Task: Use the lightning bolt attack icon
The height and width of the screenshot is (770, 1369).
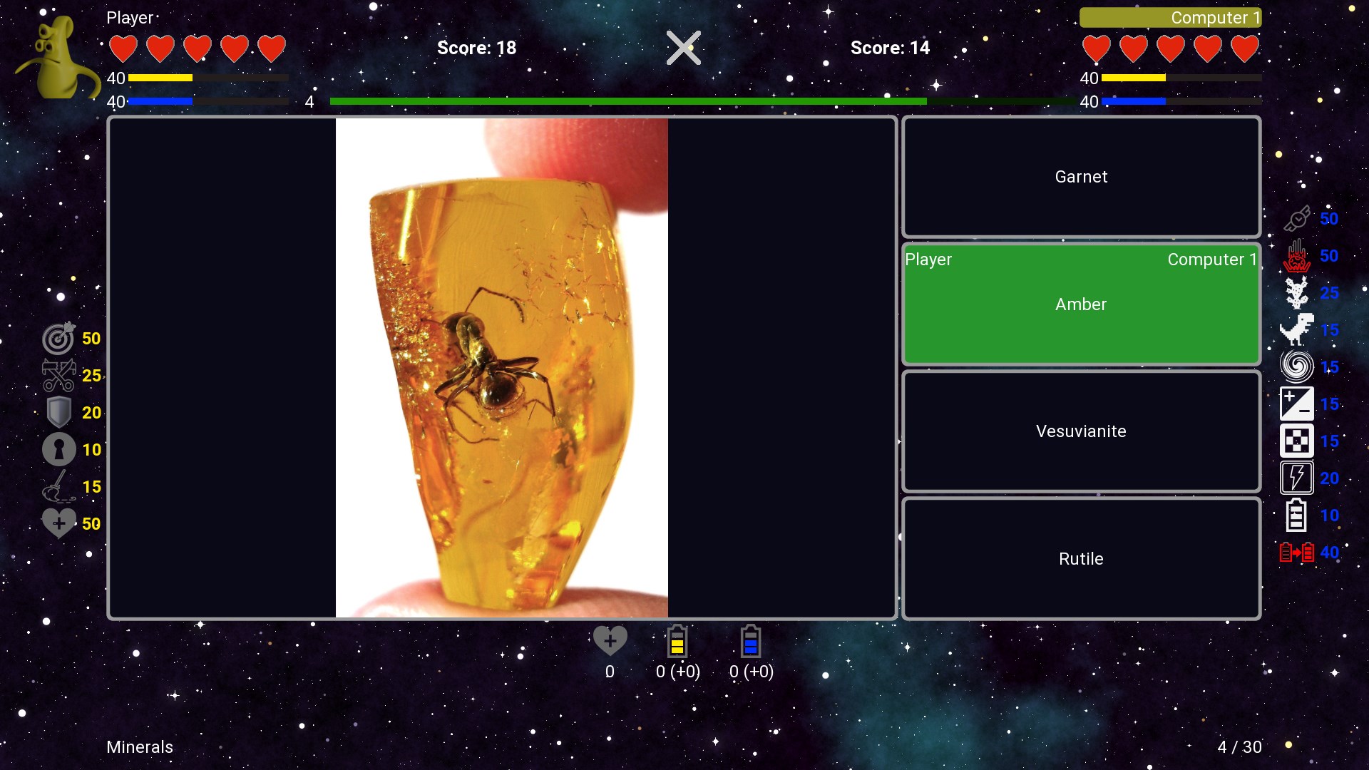Action: (x=1296, y=478)
